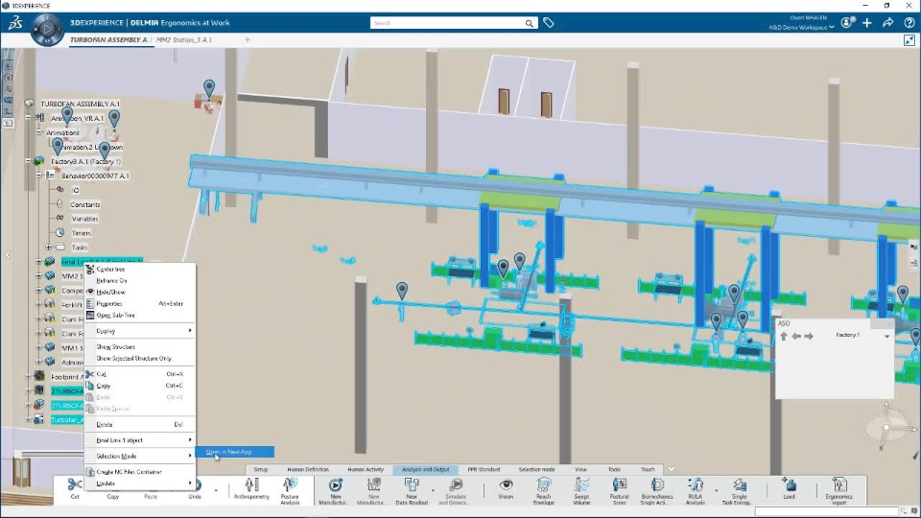Click the expand viewport icon
This screenshot has height=518, width=921.
click(909, 40)
